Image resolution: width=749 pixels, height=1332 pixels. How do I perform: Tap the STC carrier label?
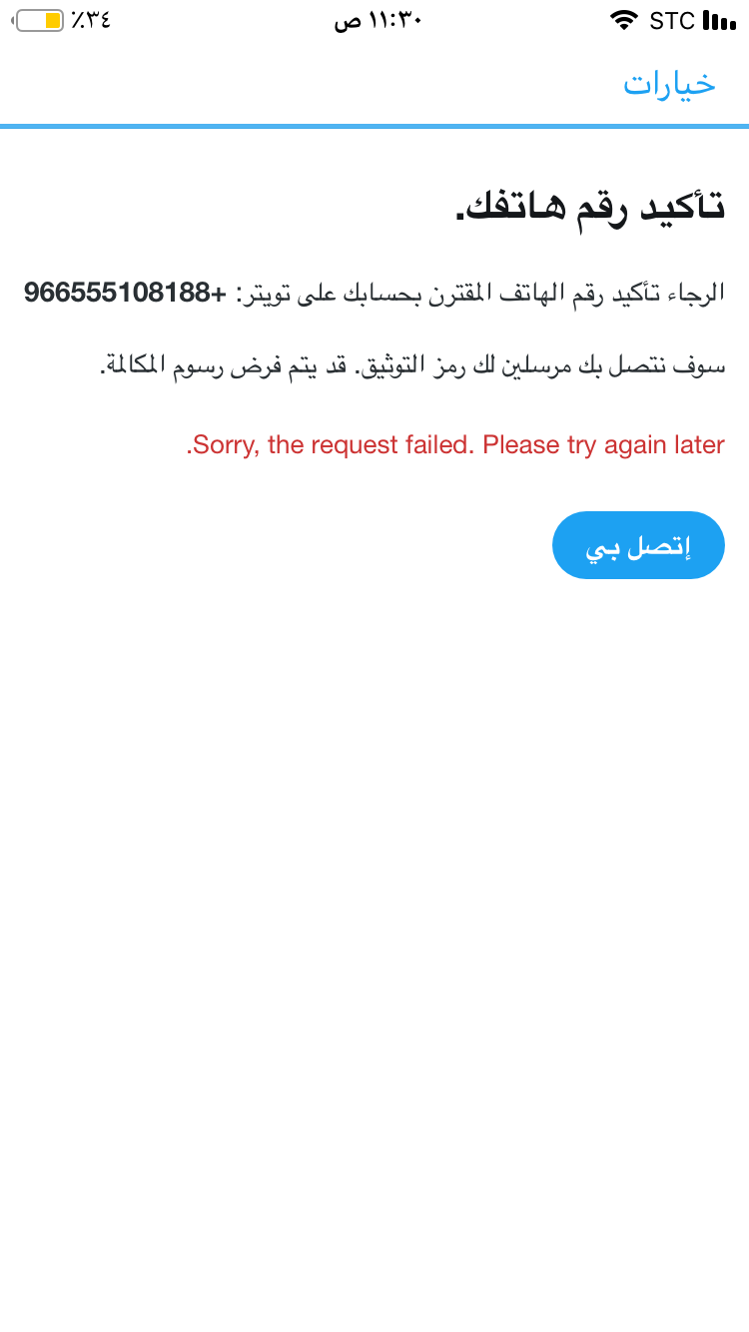tap(671, 20)
